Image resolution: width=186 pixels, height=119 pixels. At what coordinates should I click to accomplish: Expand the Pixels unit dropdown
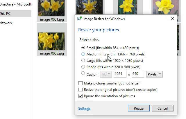[x=154, y=74]
